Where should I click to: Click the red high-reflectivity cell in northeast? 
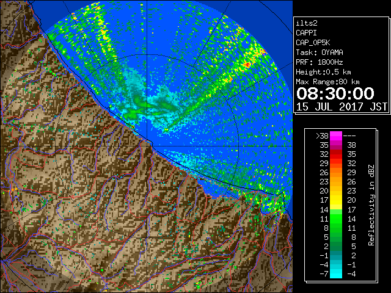coord(247,65)
